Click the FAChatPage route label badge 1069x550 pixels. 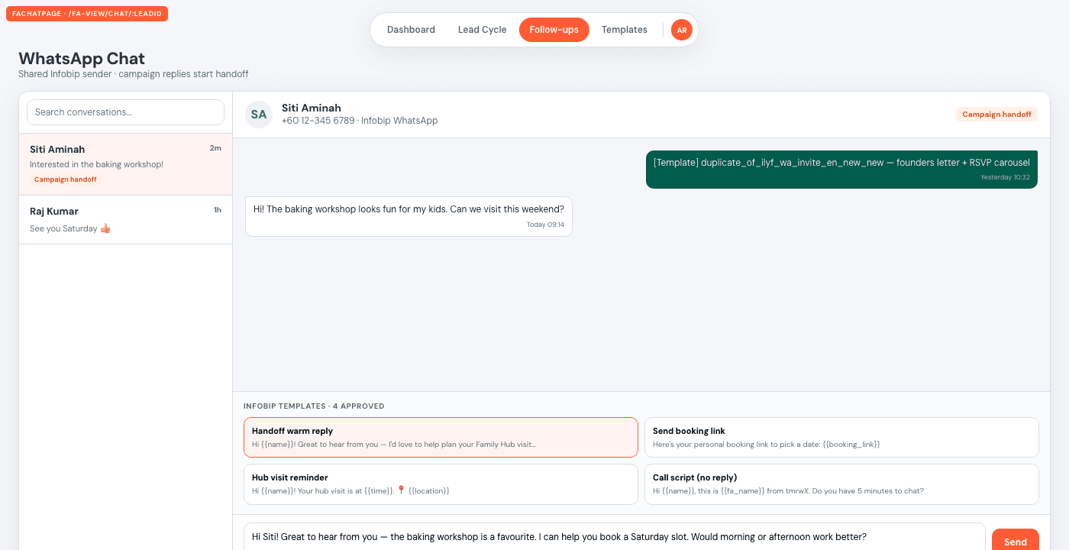pos(87,14)
